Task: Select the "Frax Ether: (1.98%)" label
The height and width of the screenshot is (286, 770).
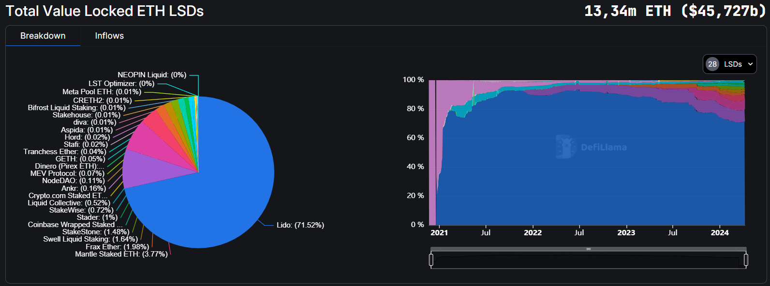Action: (118, 247)
